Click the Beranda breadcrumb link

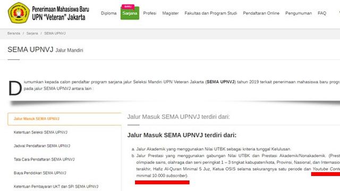[14, 33]
